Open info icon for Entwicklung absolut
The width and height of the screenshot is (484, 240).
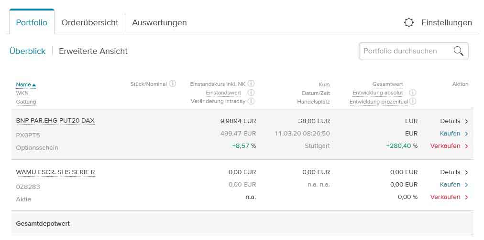(413, 93)
